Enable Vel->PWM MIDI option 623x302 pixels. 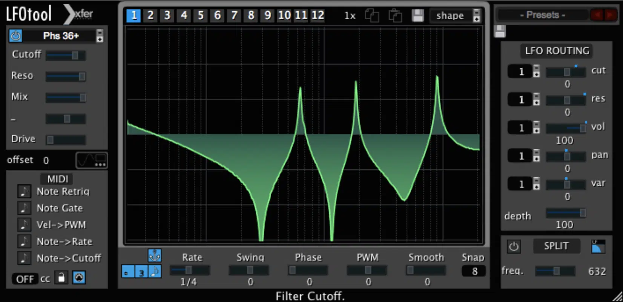pos(24,225)
